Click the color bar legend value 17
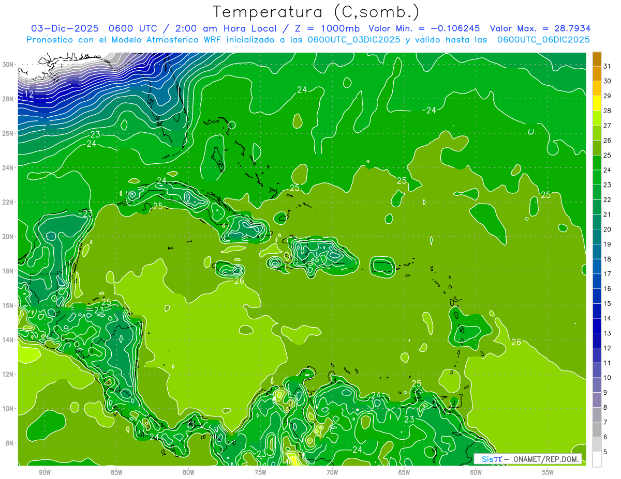Screen dimensions: 621x479 [x=608, y=274]
